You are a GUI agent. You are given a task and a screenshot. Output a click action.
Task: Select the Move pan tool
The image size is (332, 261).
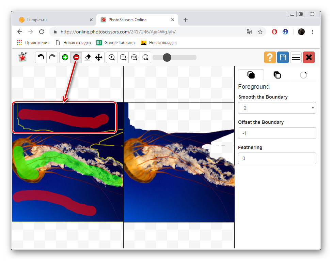pyautogui.click(x=99, y=57)
